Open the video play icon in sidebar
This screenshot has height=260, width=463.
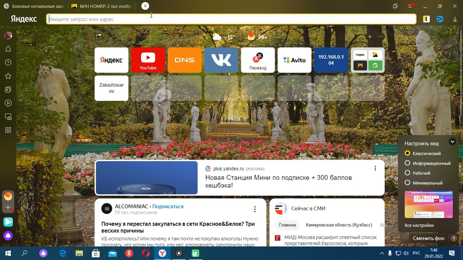tap(8, 103)
